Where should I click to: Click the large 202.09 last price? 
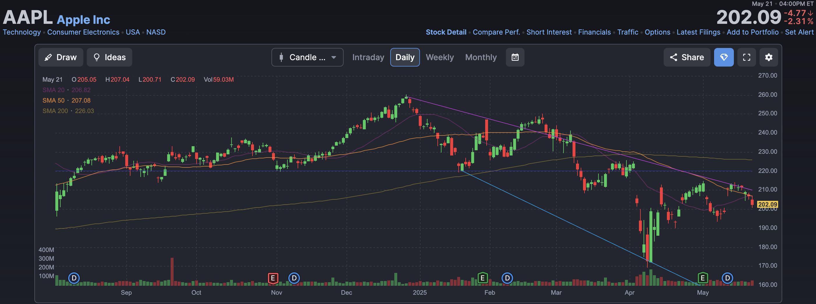click(749, 17)
